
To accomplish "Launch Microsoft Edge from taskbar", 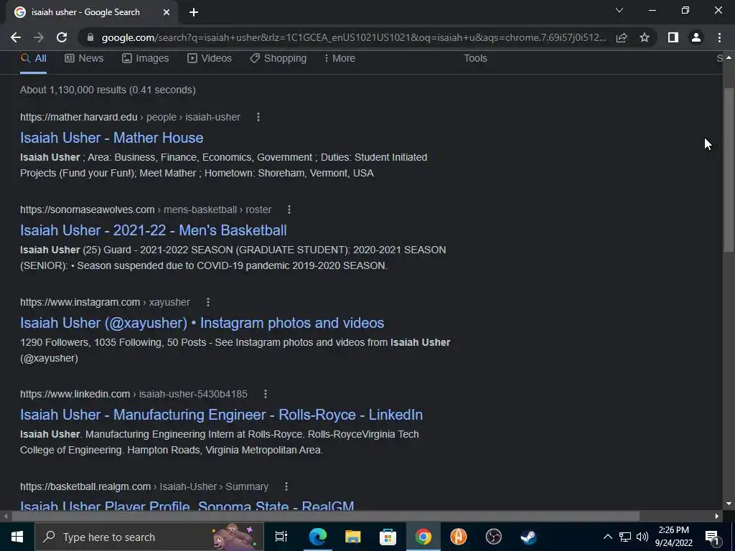I will pos(317,537).
